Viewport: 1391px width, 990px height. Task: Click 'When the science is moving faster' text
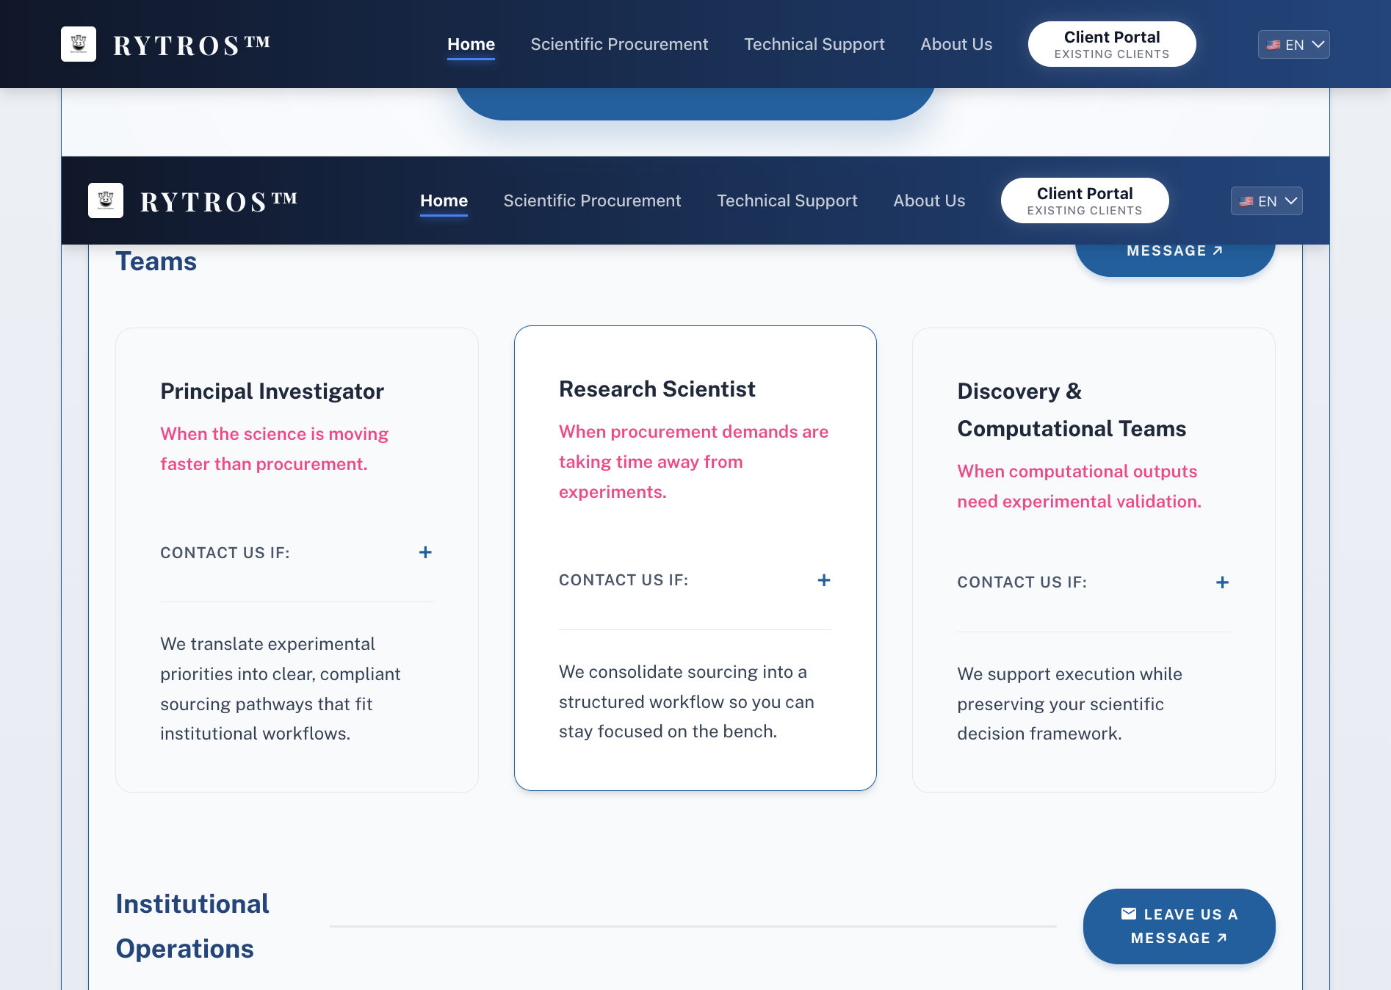(x=274, y=449)
